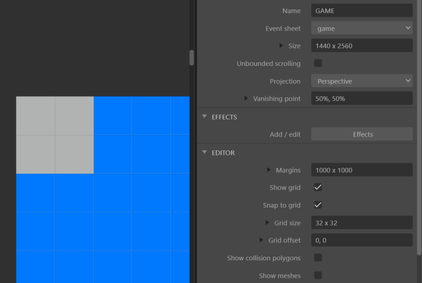Expand the Margins property arrow
The width and height of the screenshot is (422, 283).
[268, 170]
